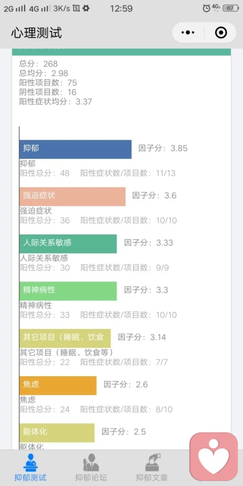243x486 pixels.
Task: Select the yellow 躯体化 factor bar
Action: 57,433
